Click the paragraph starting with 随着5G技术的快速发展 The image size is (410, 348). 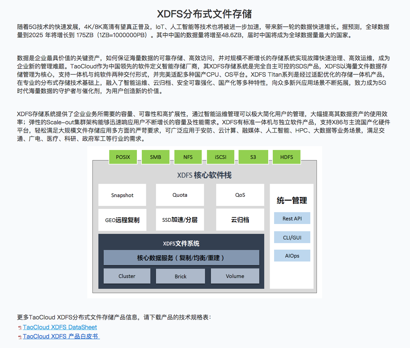point(203,31)
